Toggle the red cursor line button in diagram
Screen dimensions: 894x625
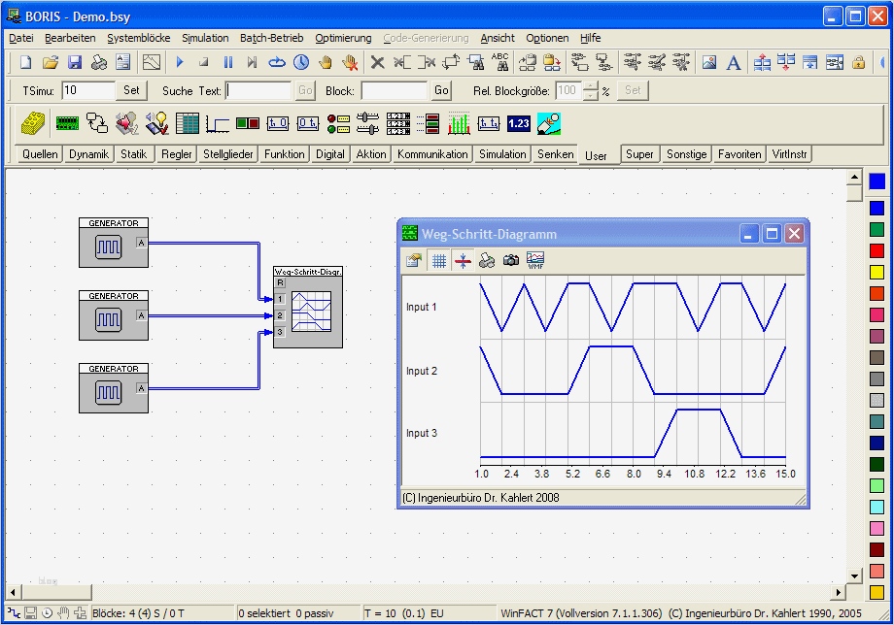464,260
